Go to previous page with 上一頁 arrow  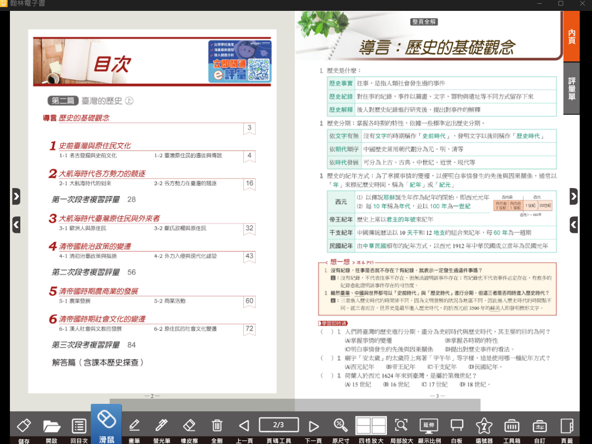pos(244,427)
